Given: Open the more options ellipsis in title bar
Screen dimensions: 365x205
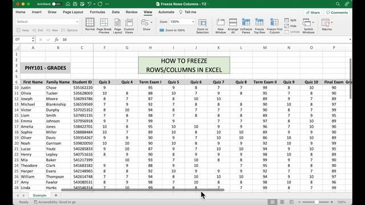Looking at the screenshot, I should click(107, 4).
